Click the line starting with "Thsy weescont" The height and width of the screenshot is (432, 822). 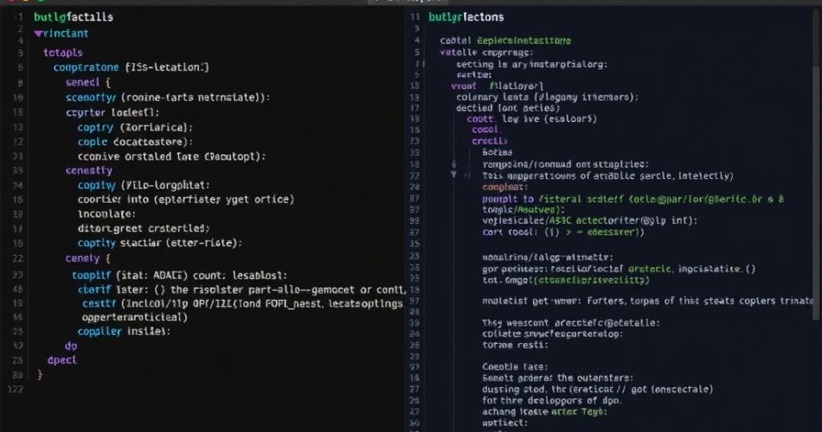pyautogui.click(x=571, y=324)
